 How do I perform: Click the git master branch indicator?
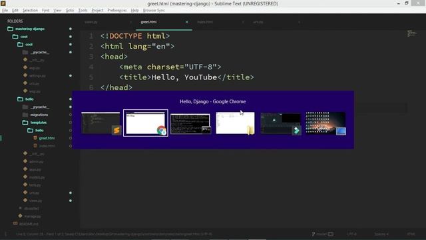point(322,234)
